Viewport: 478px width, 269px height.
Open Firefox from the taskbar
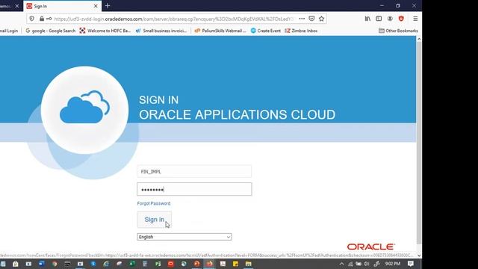[x=210, y=264]
